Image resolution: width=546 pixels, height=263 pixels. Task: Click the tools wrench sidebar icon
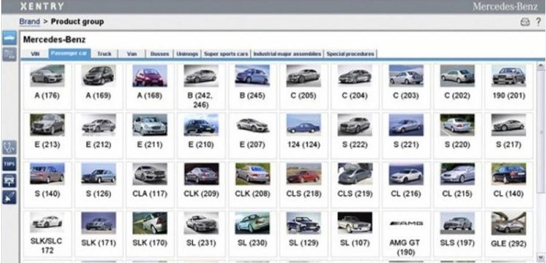pos(9,198)
